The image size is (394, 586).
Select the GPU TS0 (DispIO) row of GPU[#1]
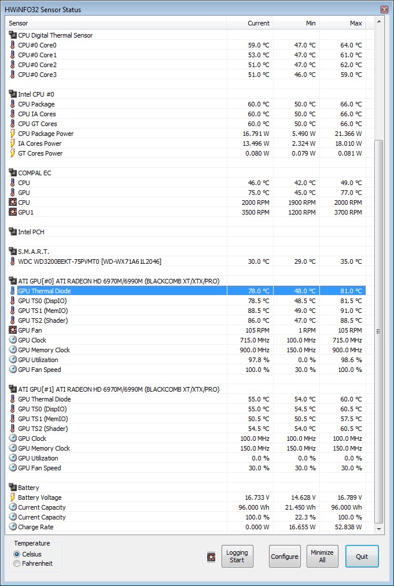(x=186, y=409)
